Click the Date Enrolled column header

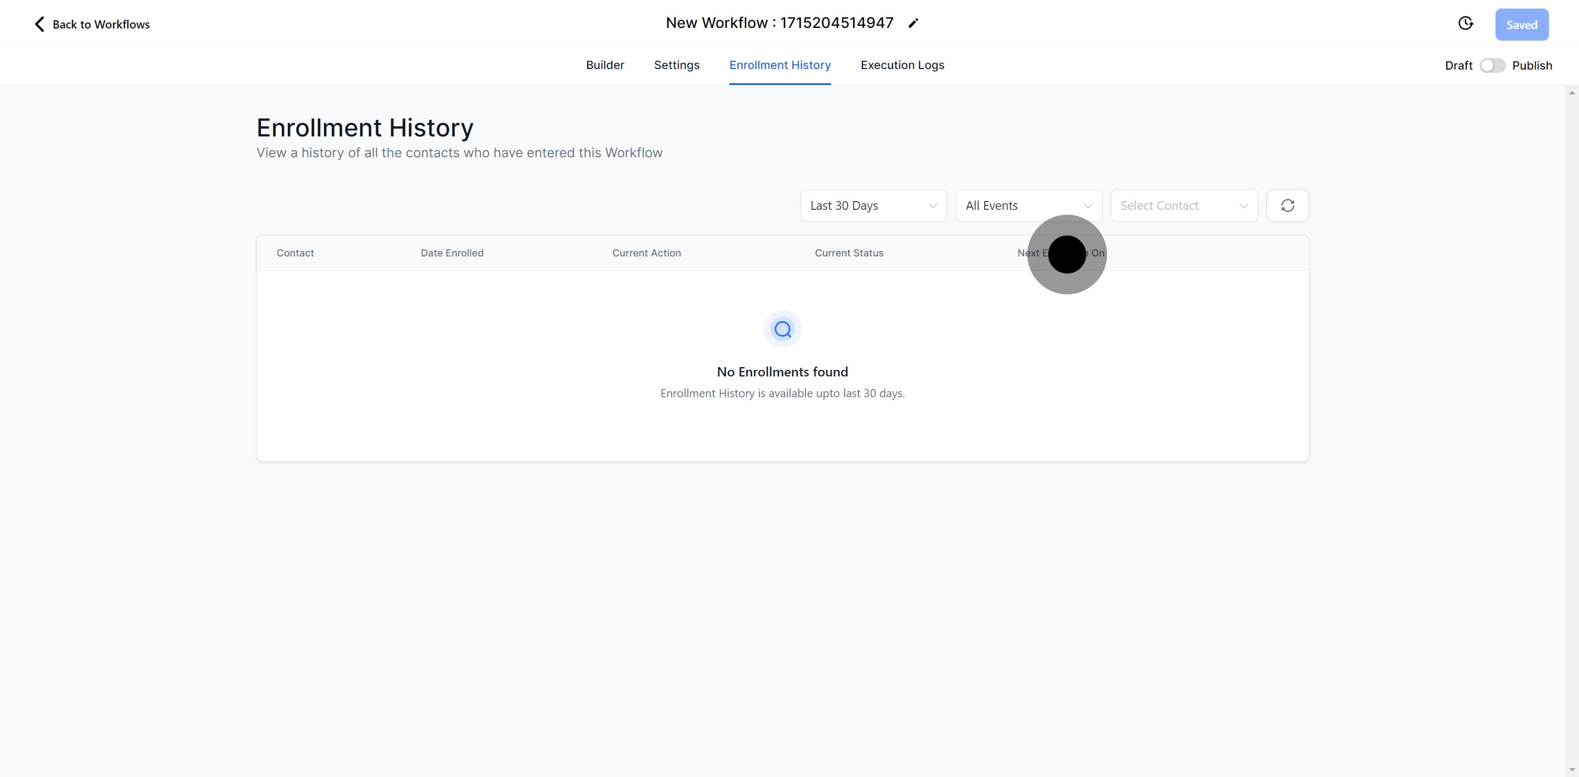452,253
